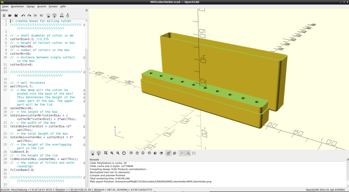This screenshot has width=349, height=192.
Task: Run Preview from editor toolbar
Action: [48, 16]
